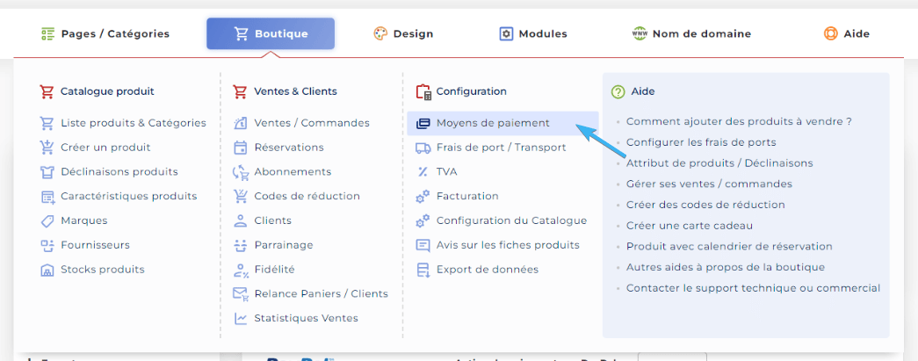This screenshot has width=918, height=361.
Task: Click the chart icon beside Statistiques Ventes
Action: tap(240, 318)
